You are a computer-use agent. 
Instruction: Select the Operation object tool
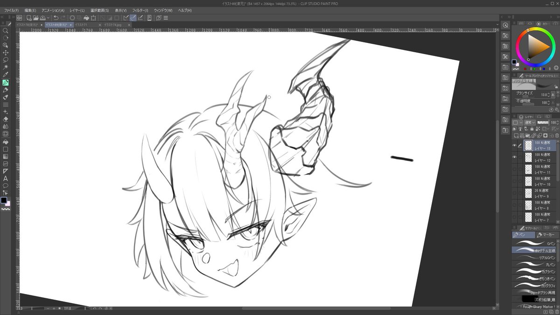(5, 45)
